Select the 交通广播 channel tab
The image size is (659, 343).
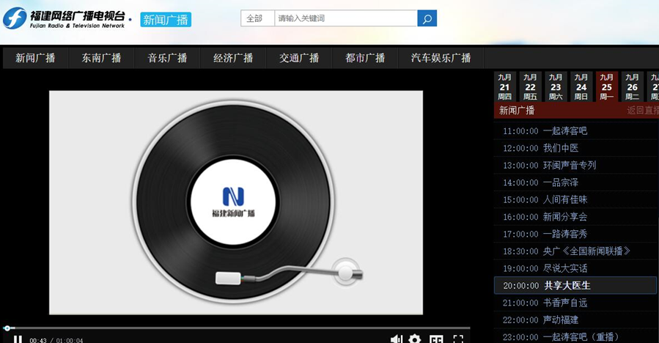pyautogui.click(x=299, y=58)
